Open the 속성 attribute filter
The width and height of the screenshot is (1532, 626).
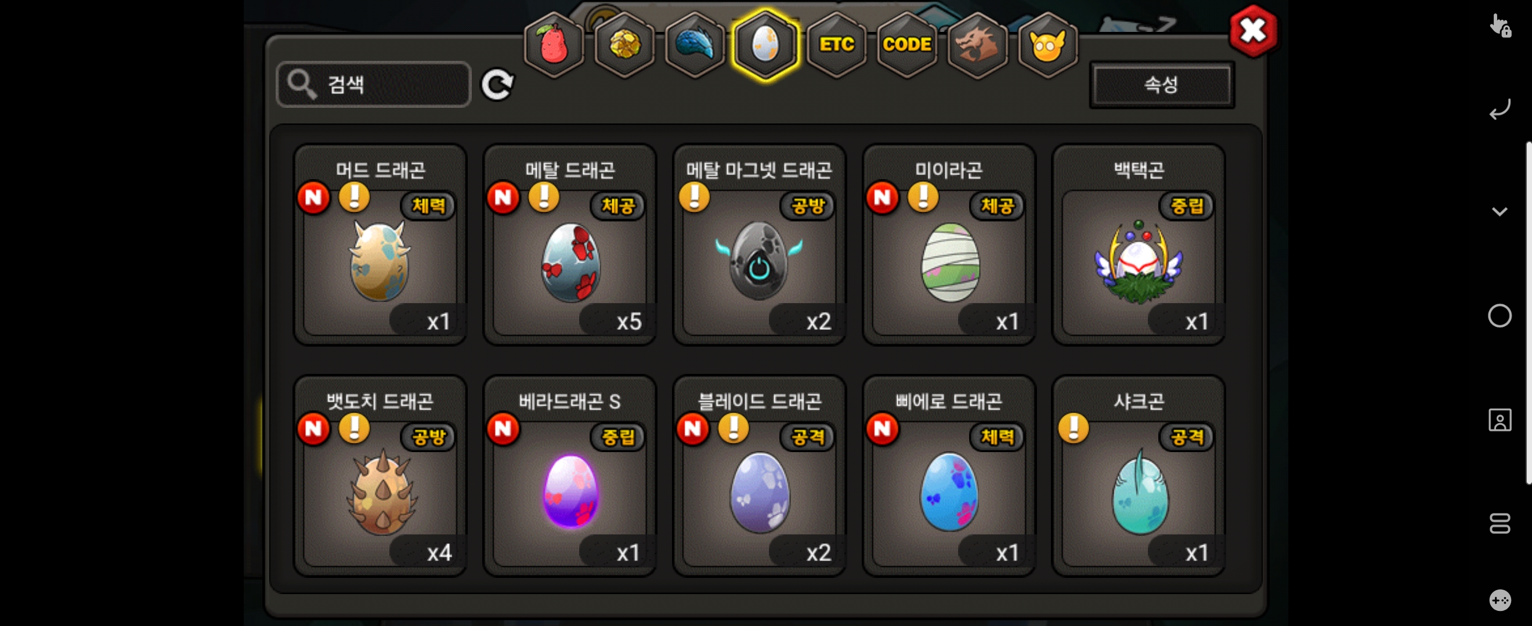point(1162,85)
